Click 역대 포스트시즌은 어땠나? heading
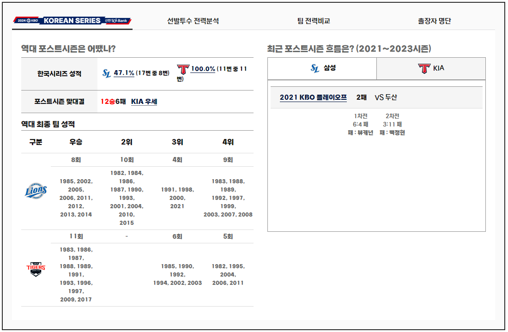 pyautogui.click(x=68, y=48)
